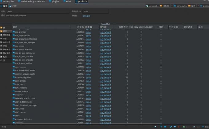Click the search magnifier icon in bottom toolbar
Image resolution: width=209 pixels, height=129 pixels.
155,127
